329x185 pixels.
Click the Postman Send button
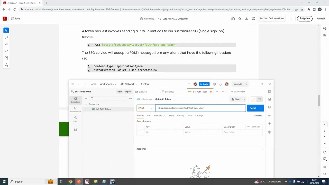253,108
